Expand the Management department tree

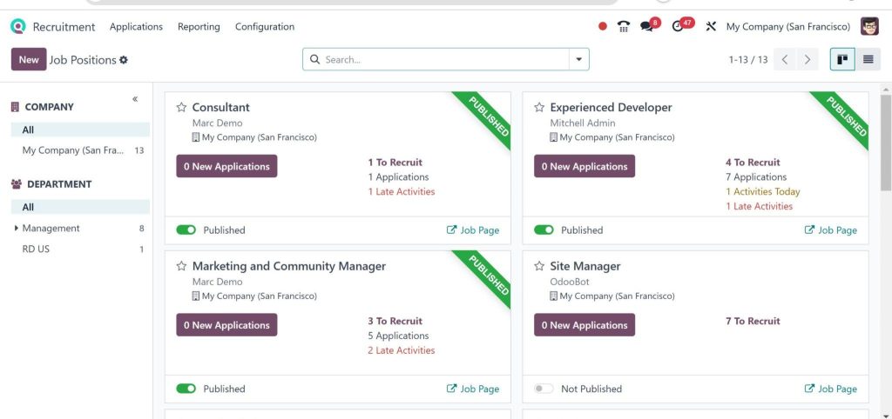pyautogui.click(x=17, y=228)
